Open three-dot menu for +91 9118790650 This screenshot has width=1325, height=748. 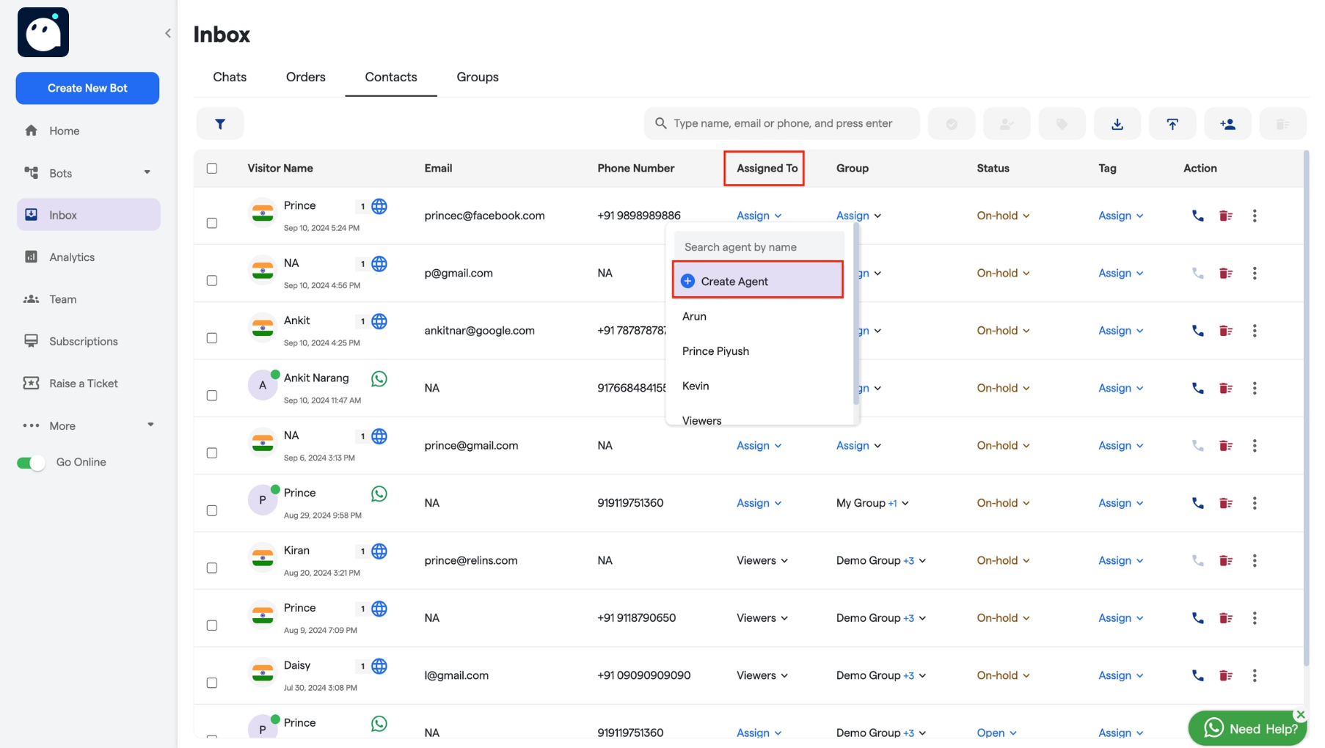point(1255,618)
